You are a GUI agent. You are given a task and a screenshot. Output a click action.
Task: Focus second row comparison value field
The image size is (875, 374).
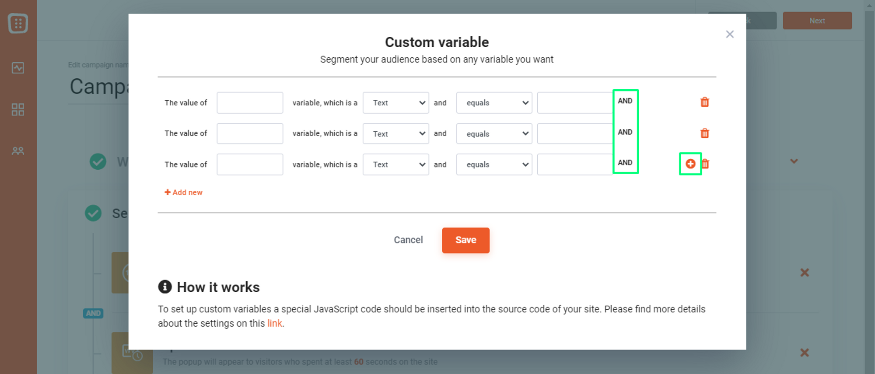pos(575,133)
